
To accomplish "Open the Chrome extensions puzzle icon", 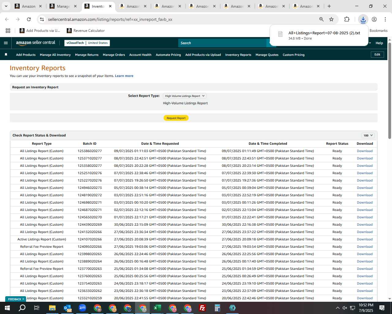I will 347,19.
